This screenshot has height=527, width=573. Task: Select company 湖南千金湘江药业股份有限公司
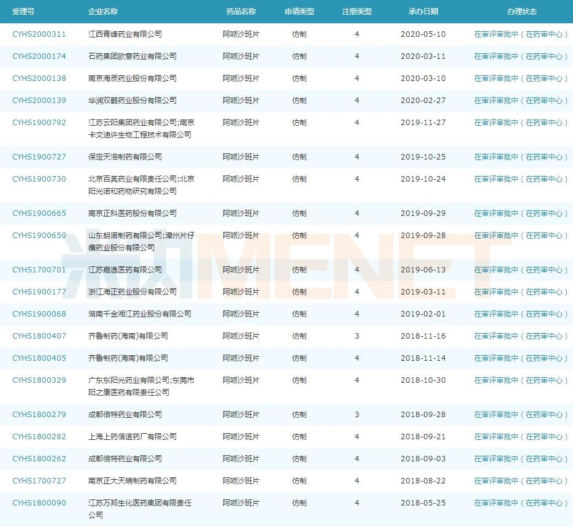point(140,314)
